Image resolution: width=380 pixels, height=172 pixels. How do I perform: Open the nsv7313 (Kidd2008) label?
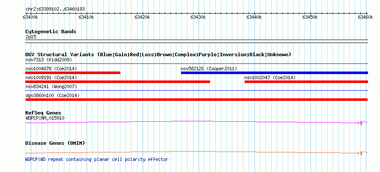click(49, 60)
